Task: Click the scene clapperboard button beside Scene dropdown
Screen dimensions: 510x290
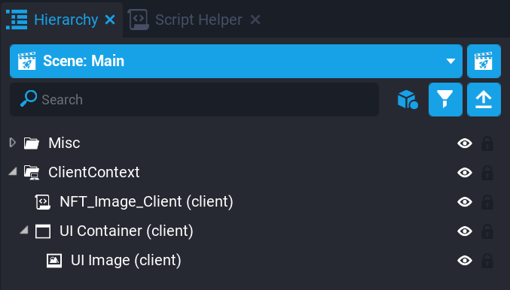Action: (484, 61)
